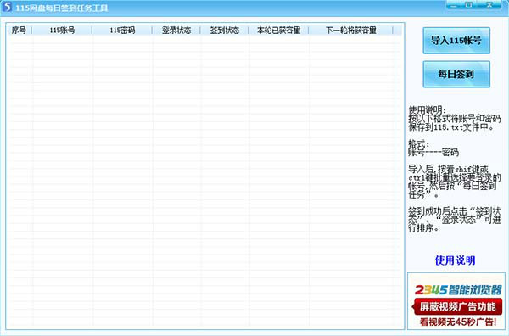Click the blank header space after 下一轮将获容量
509x336 pixels.
tap(397, 31)
